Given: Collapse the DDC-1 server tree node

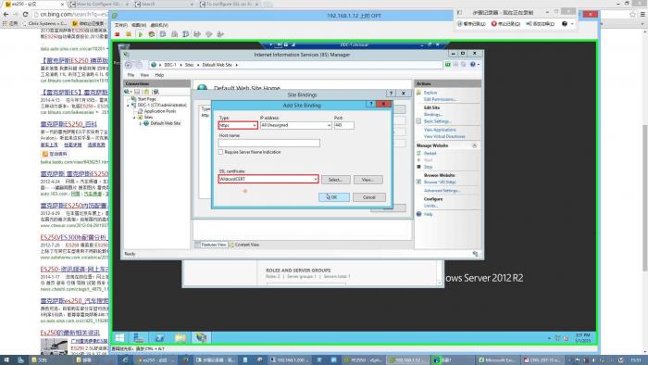Looking at the screenshot, I should (x=128, y=106).
